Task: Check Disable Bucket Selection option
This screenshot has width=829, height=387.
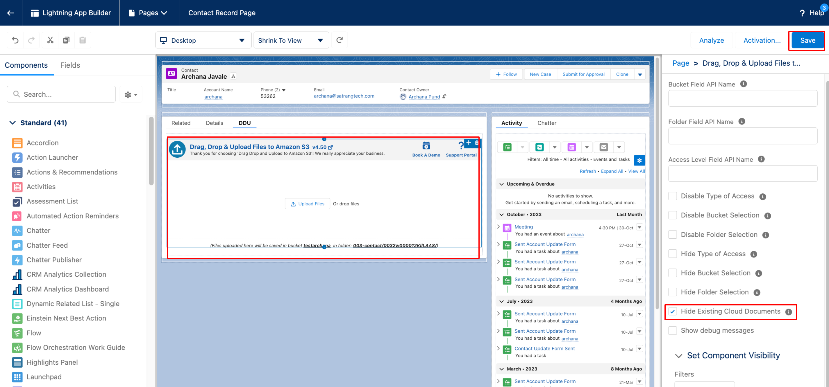Action: pyautogui.click(x=673, y=215)
